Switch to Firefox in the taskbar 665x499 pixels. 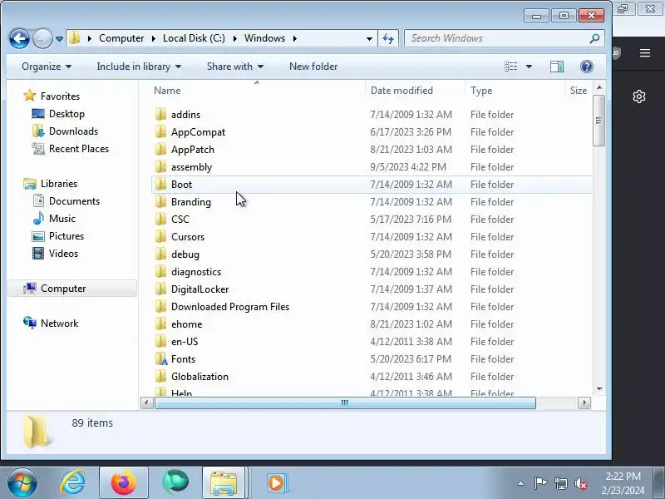point(123,483)
